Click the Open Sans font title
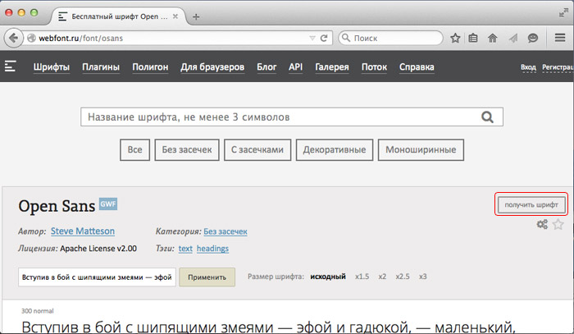This screenshot has height=334, width=574. (x=57, y=206)
